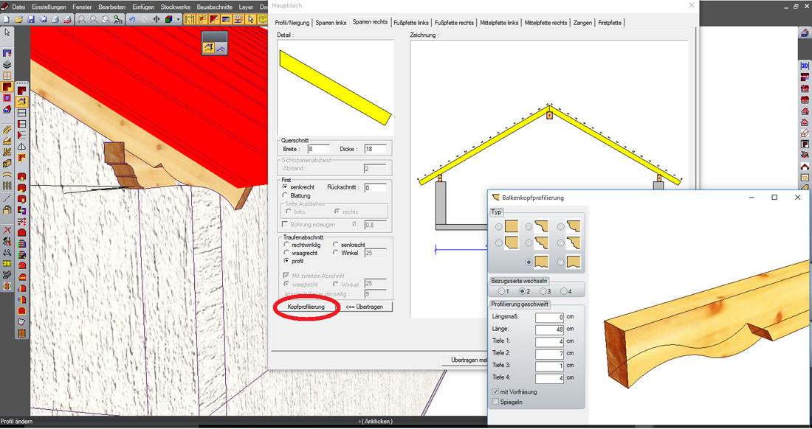Choose rechtwinklig for Traufenabschnitt
This screenshot has width=812, height=429.
(285, 244)
